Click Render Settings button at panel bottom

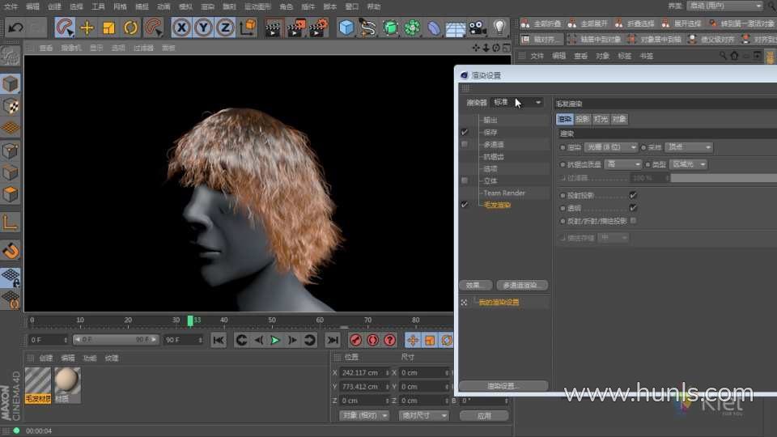503,385
